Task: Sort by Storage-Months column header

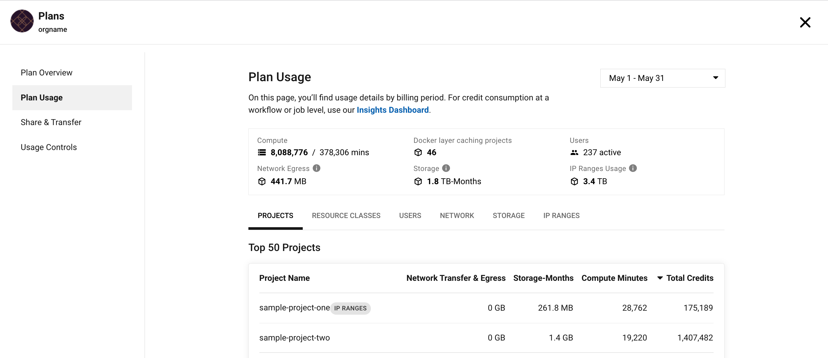Action: pos(543,278)
